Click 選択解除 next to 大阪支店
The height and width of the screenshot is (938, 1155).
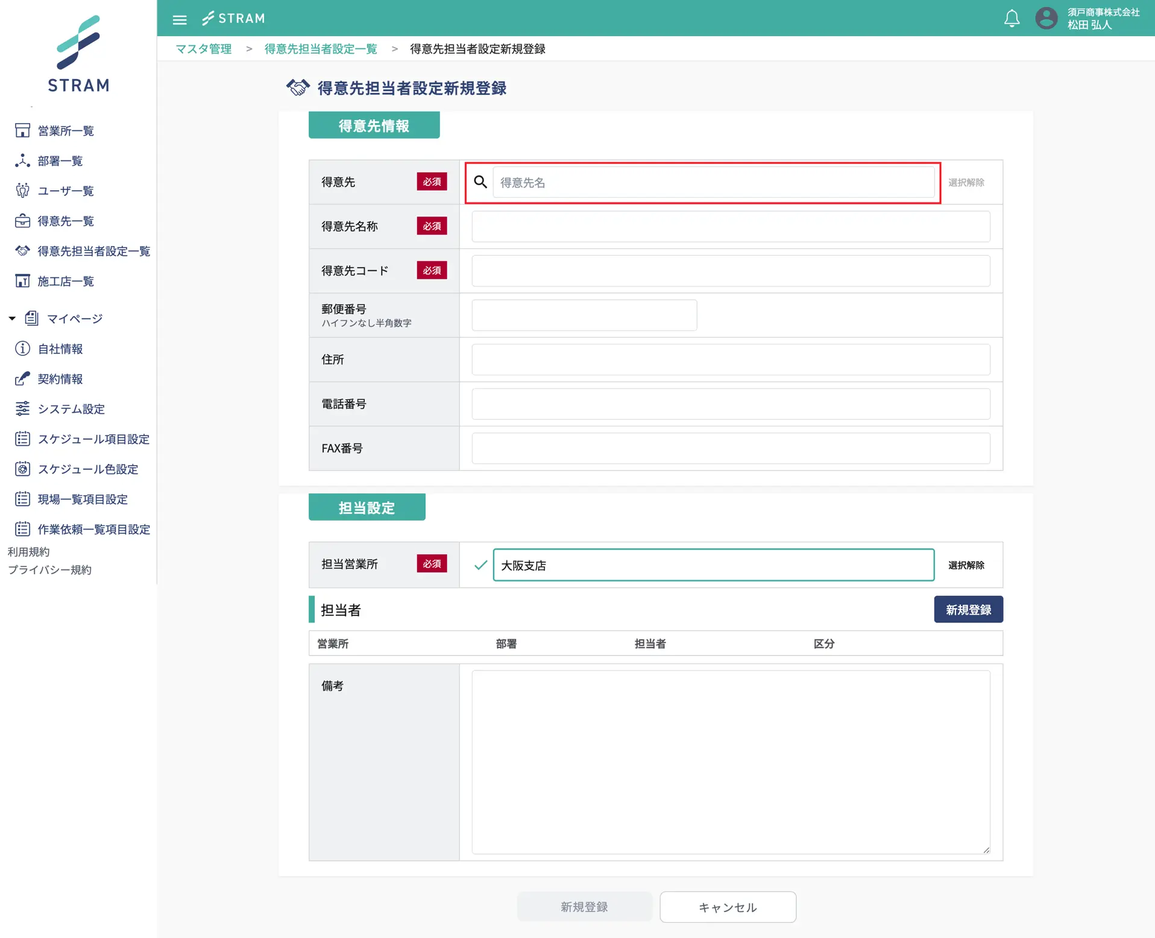[x=966, y=565]
